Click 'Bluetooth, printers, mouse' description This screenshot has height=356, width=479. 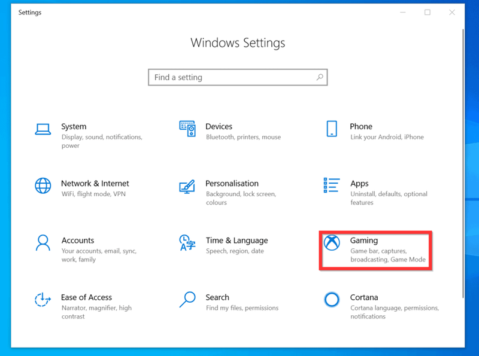pyautogui.click(x=243, y=137)
